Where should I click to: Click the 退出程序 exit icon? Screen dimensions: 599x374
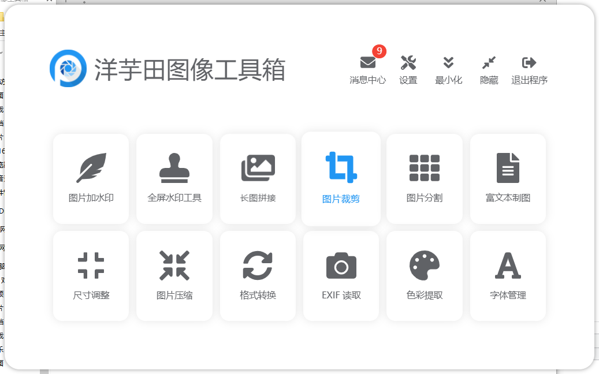click(x=529, y=62)
